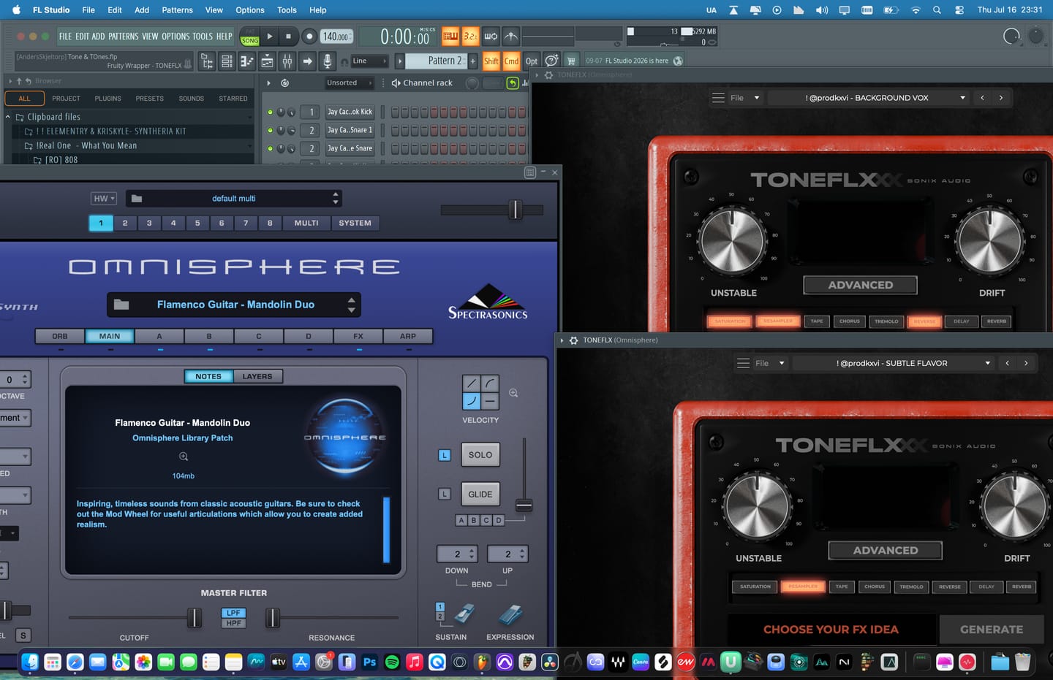Click the CUTOFF slider handle

coord(195,618)
